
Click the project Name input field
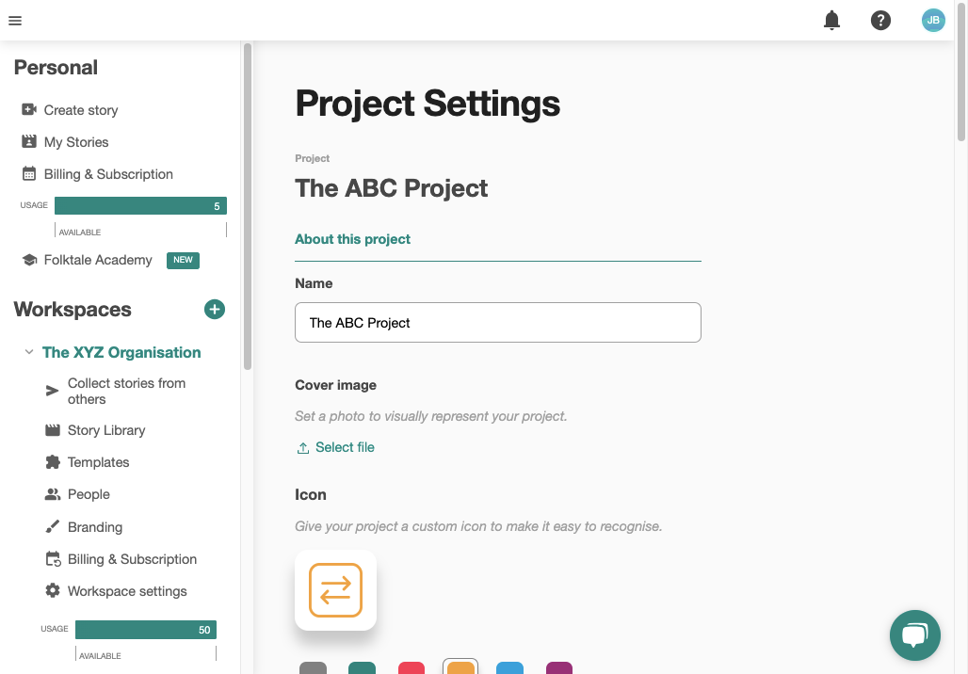click(x=497, y=322)
